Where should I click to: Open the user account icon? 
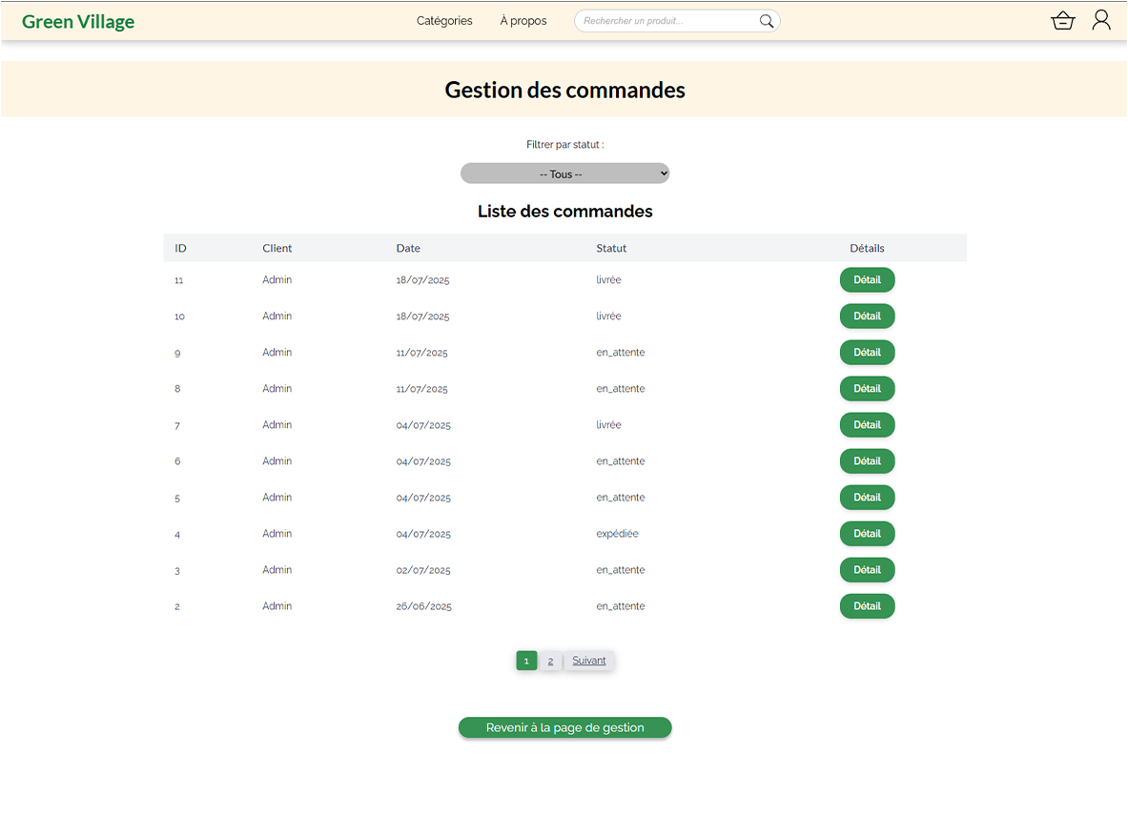tap(1101, 20)
